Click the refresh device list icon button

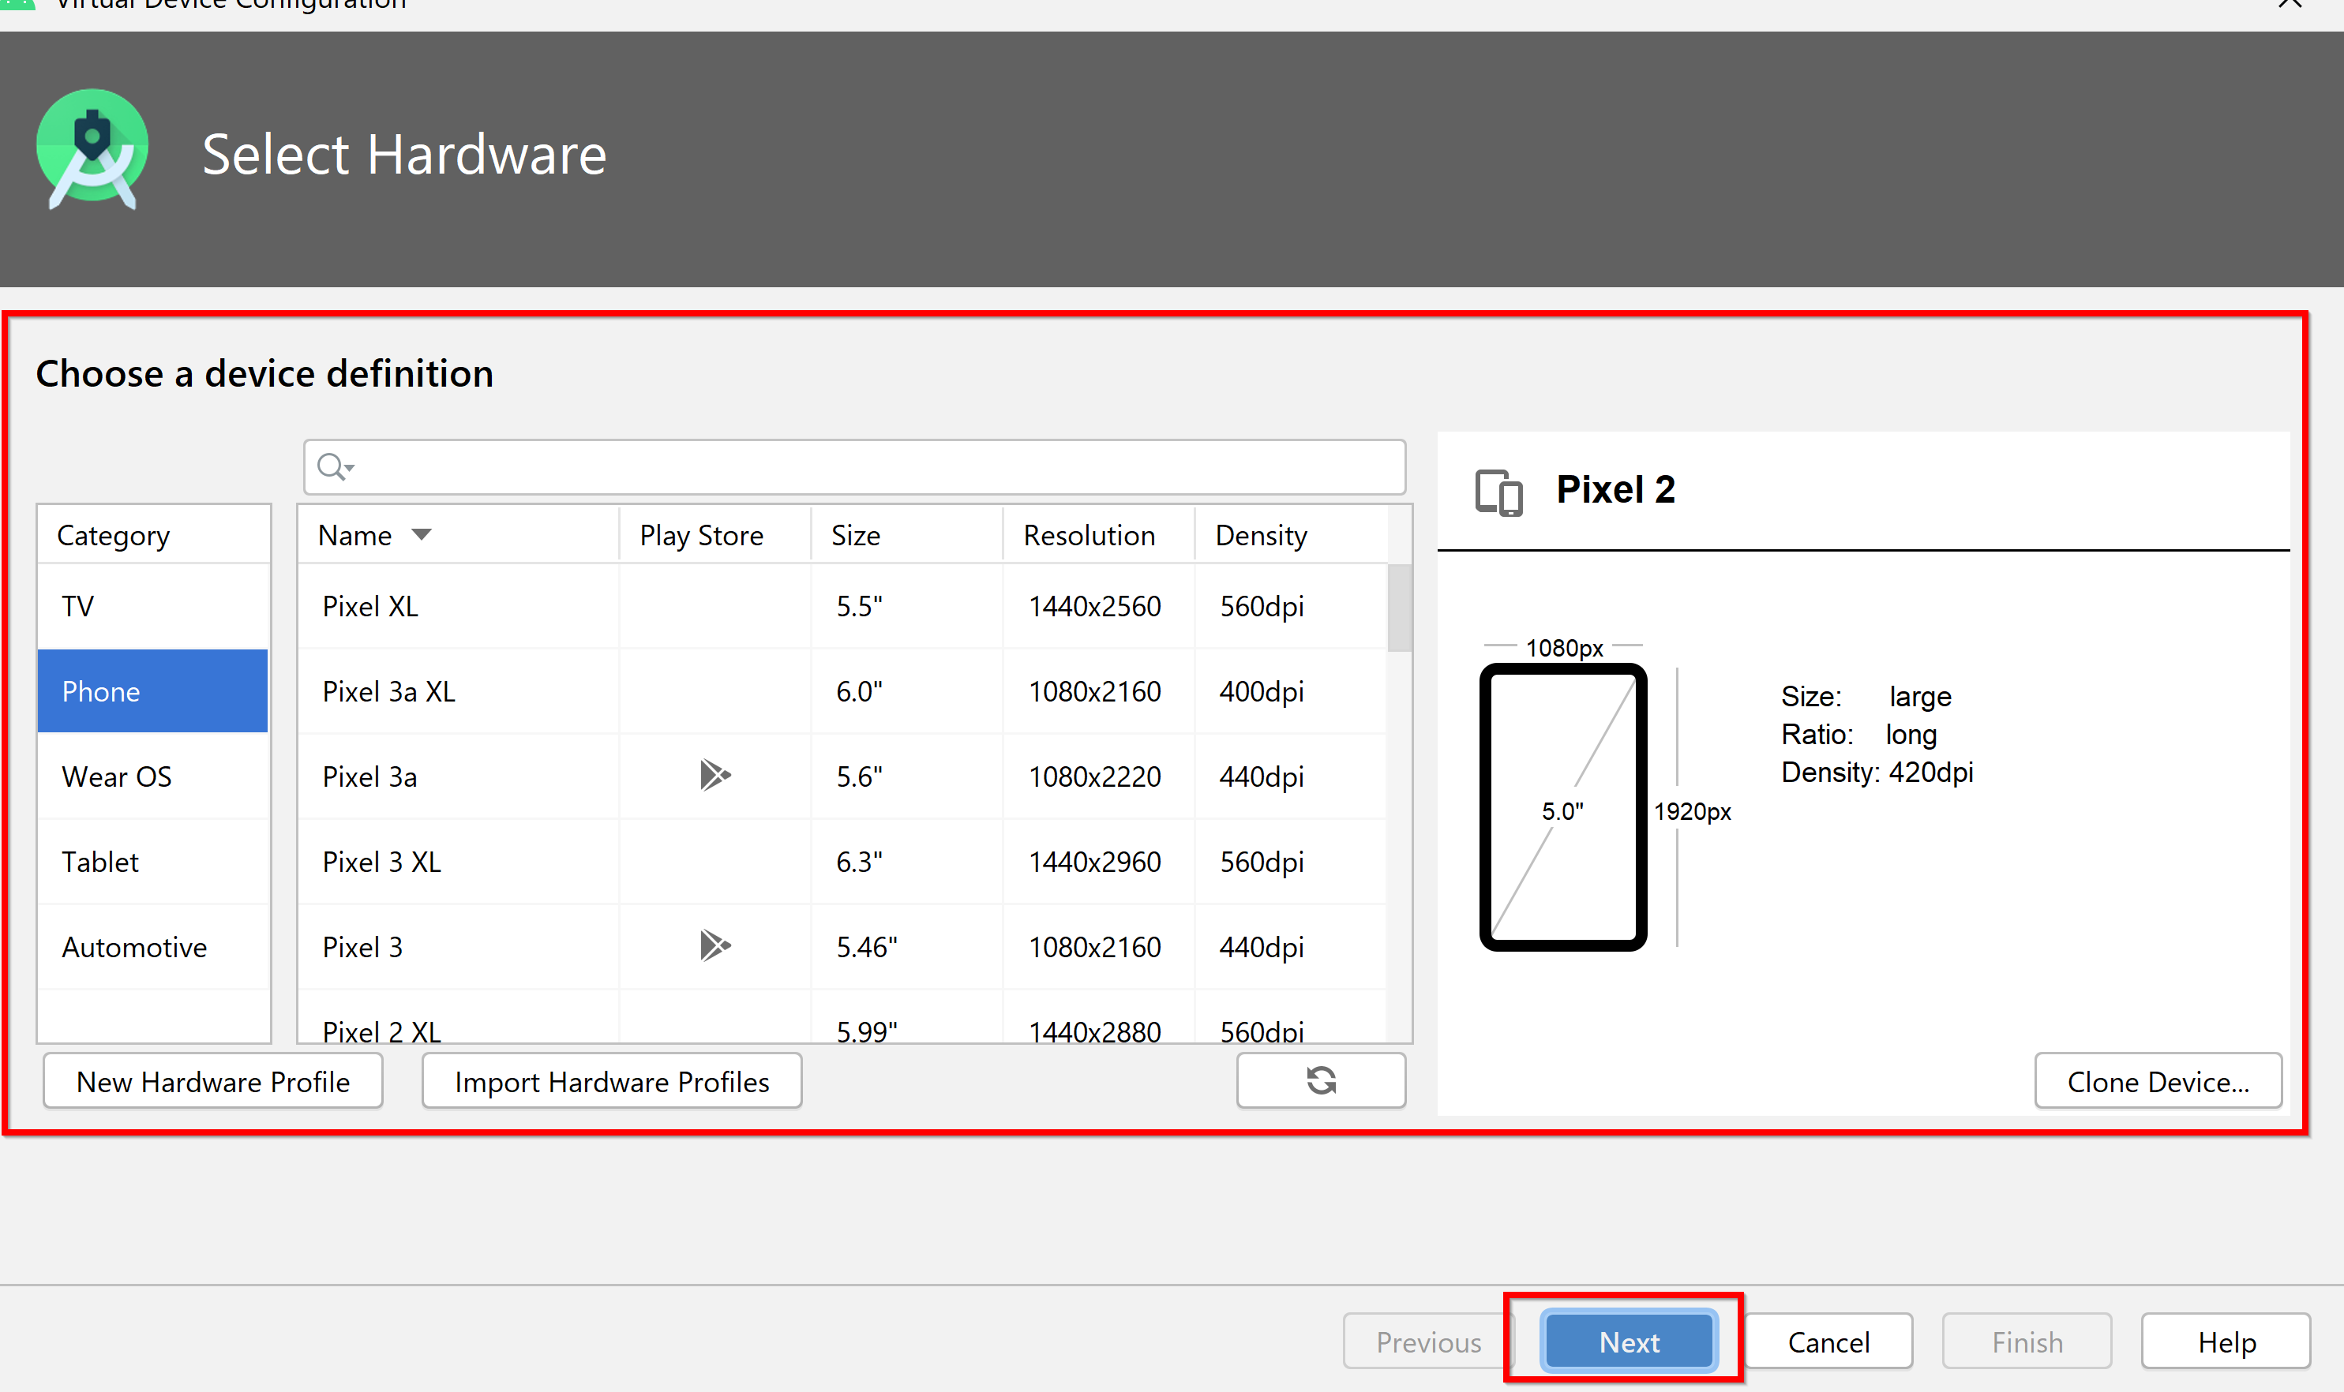click(1320, 1080)
